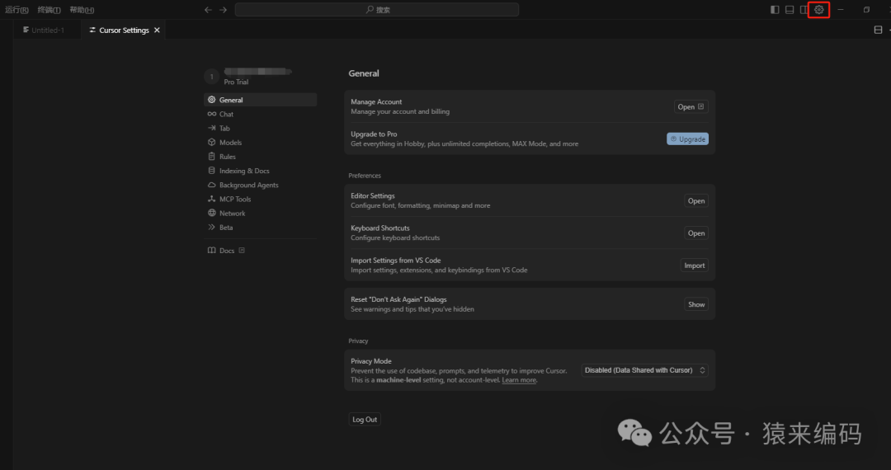Click the top search box
This screenshot has width=891, height=470.
[377, 10]
